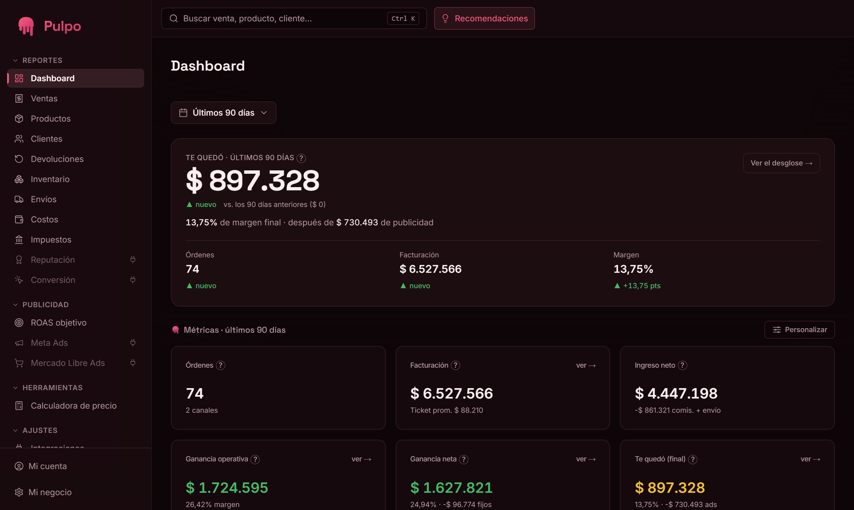Click help icon on Facturación metric card
This screenshot has height=510, width=854.
point(455,365)
